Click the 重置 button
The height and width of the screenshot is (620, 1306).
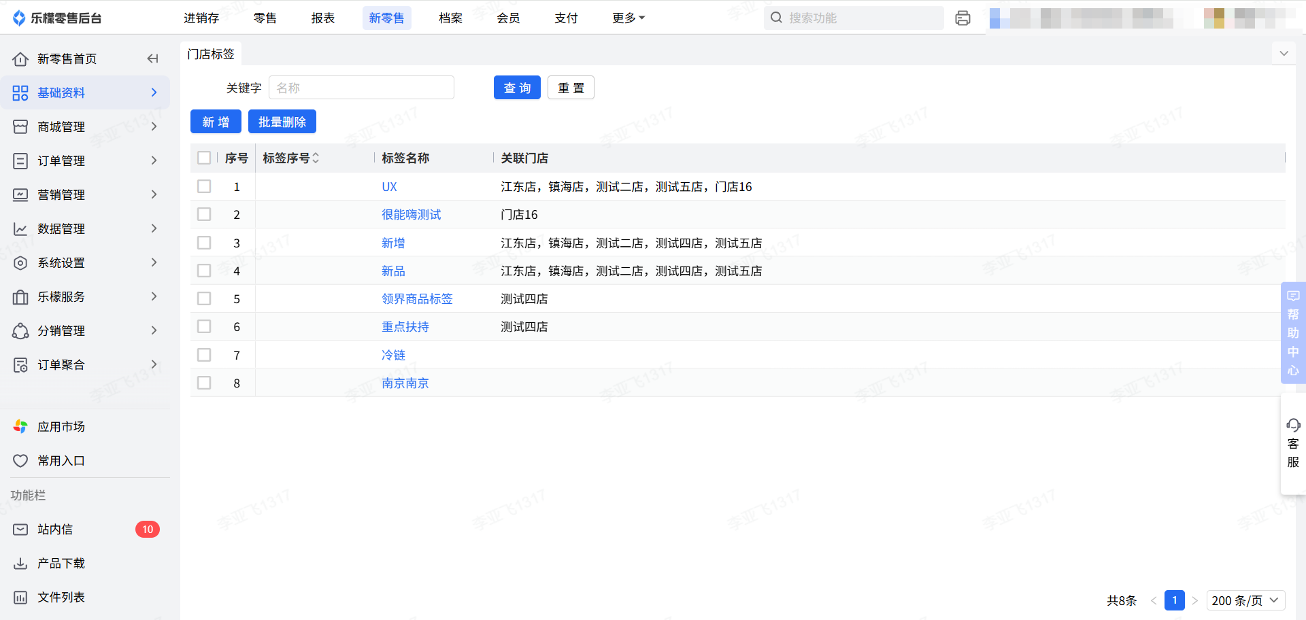[x=571, y=88]
